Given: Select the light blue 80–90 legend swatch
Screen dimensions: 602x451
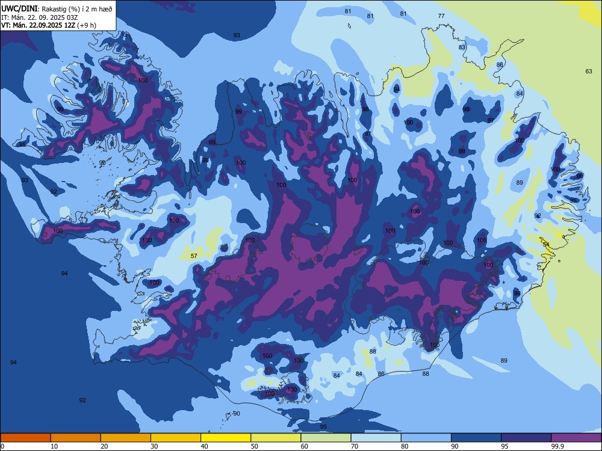Looking at the screenshot, I should pos(426,438).
